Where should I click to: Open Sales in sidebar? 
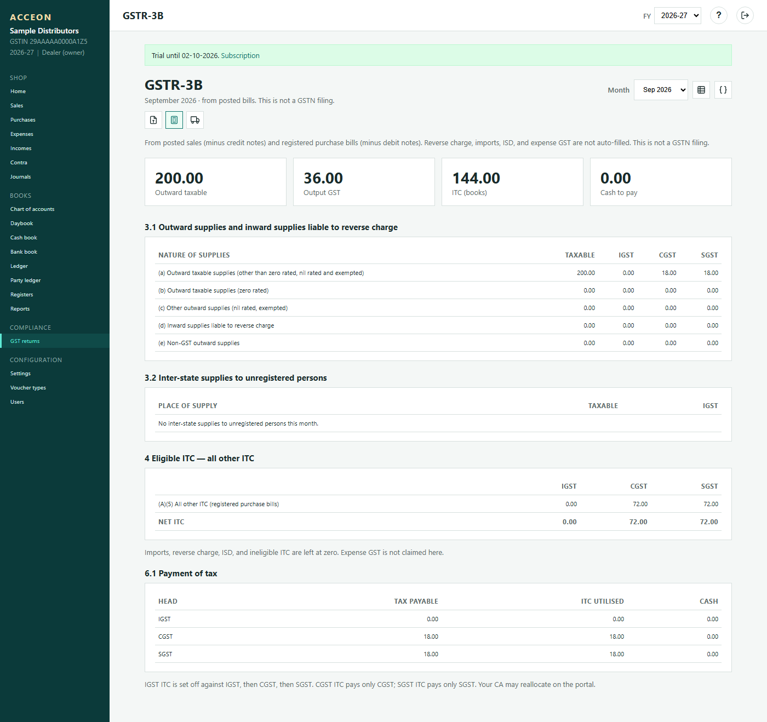click(17, 106)
